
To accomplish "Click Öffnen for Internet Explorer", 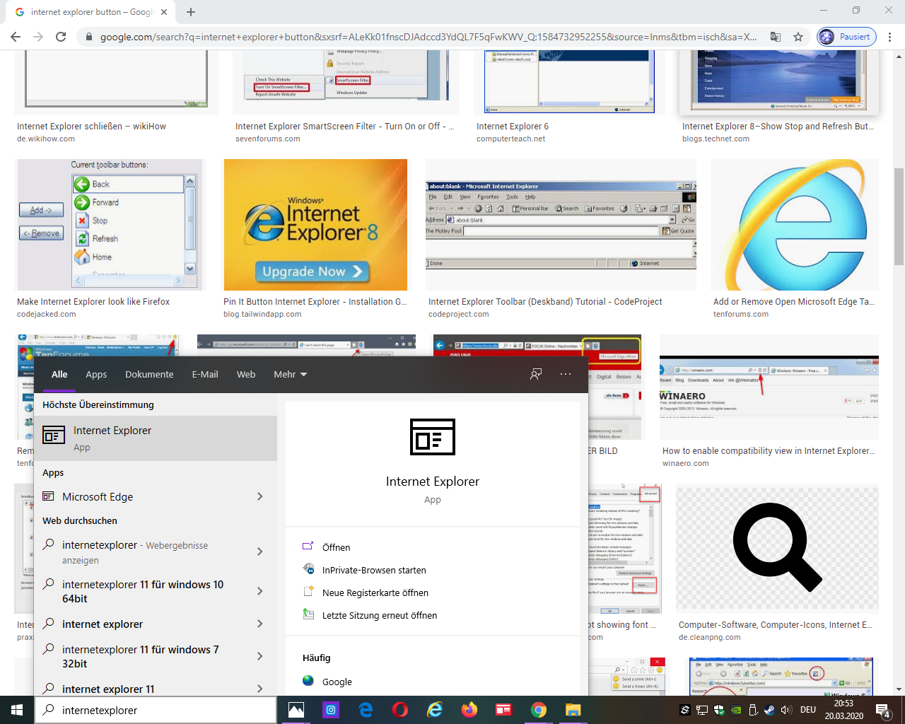I will click(336, 547).
